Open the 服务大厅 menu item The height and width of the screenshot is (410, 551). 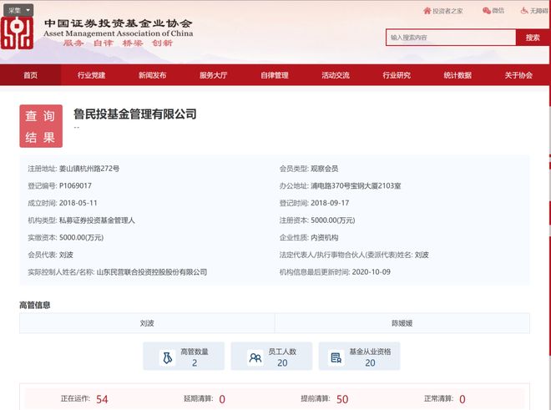pyautogui.click(x=213, y=75)
